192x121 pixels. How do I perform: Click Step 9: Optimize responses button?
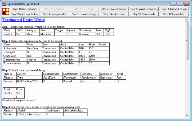[x=144, y=9]
